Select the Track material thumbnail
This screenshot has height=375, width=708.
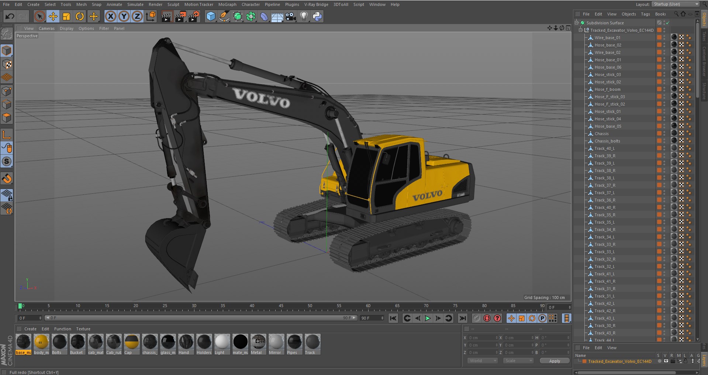(x=312, y=344)
